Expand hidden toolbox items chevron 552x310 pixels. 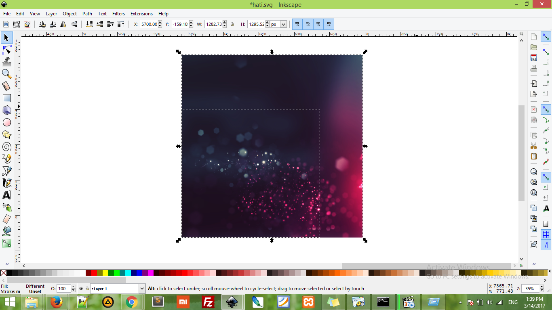(x=6, y=264)
